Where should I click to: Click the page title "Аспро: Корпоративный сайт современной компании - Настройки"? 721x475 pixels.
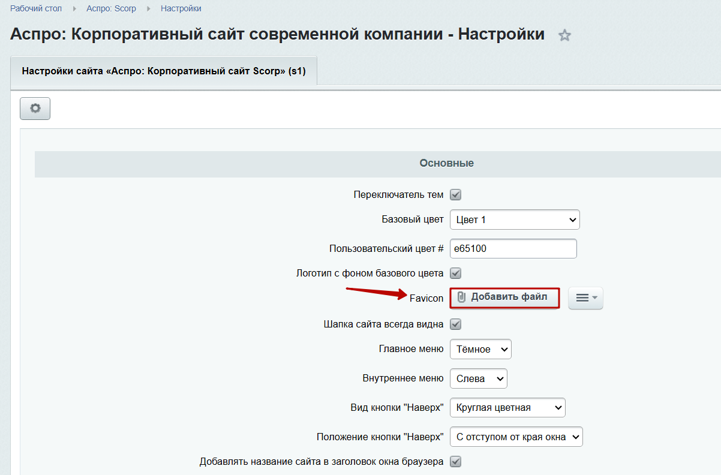[x=277, y=34]
